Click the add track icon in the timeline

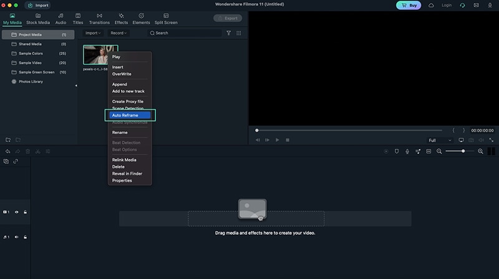click(6, 161)
